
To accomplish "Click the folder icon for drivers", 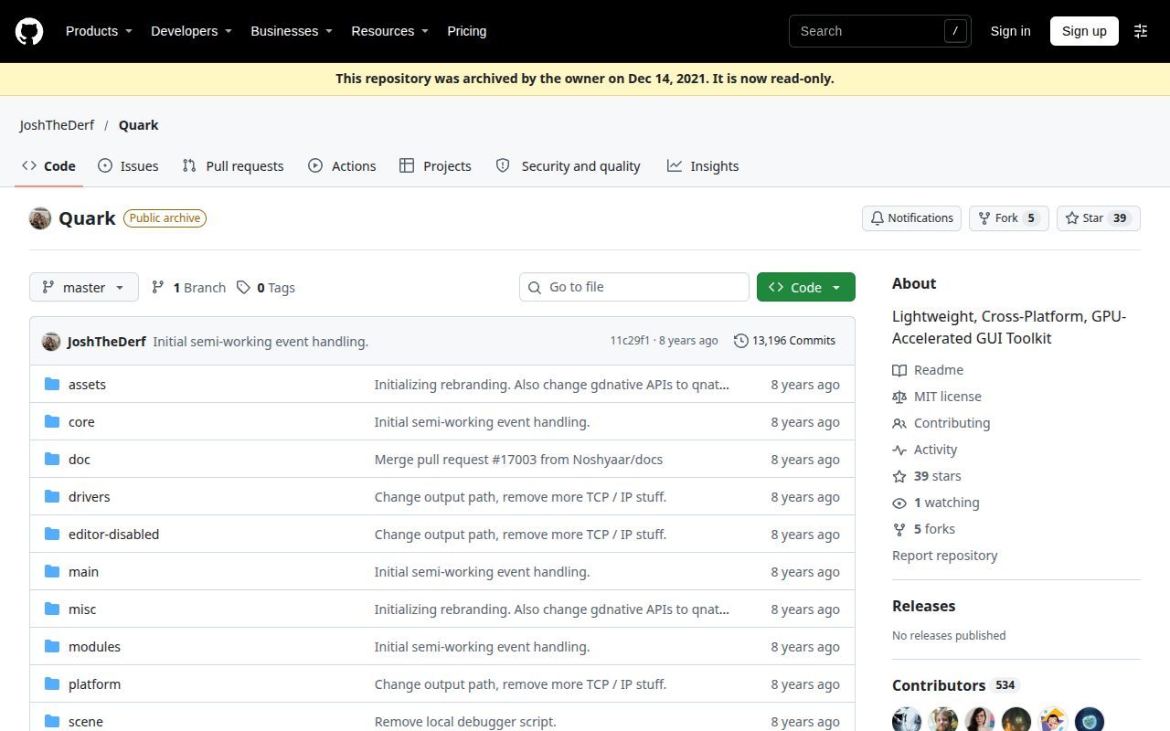I will click(x=52, y=497).
